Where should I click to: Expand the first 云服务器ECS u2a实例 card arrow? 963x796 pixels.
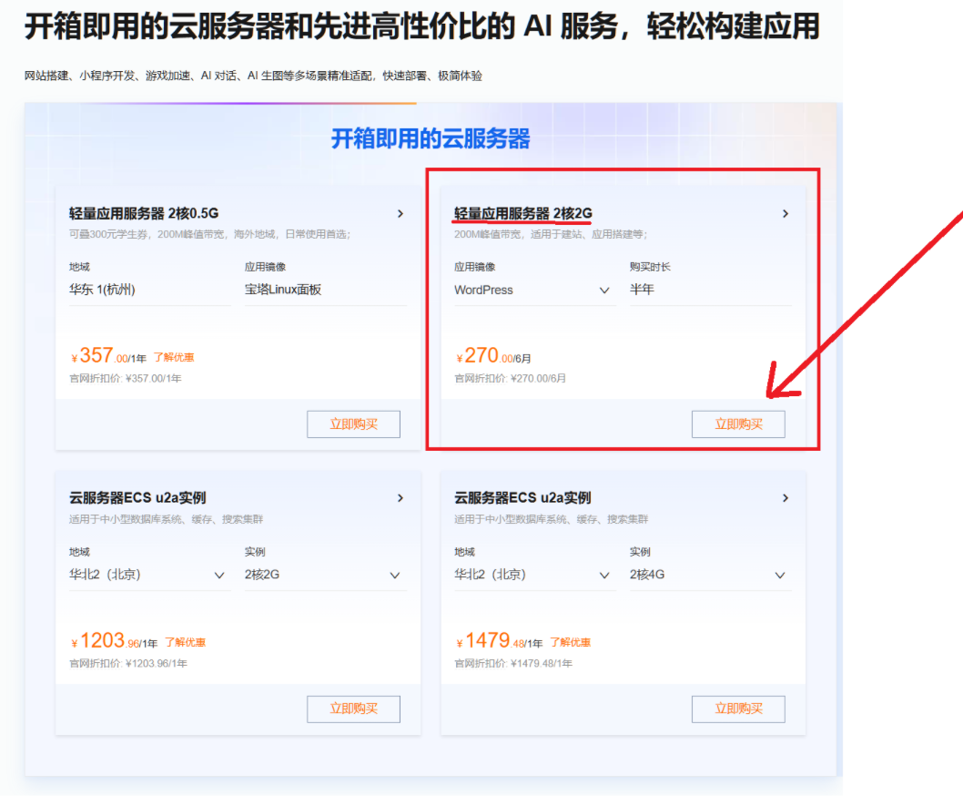[400, 497]
